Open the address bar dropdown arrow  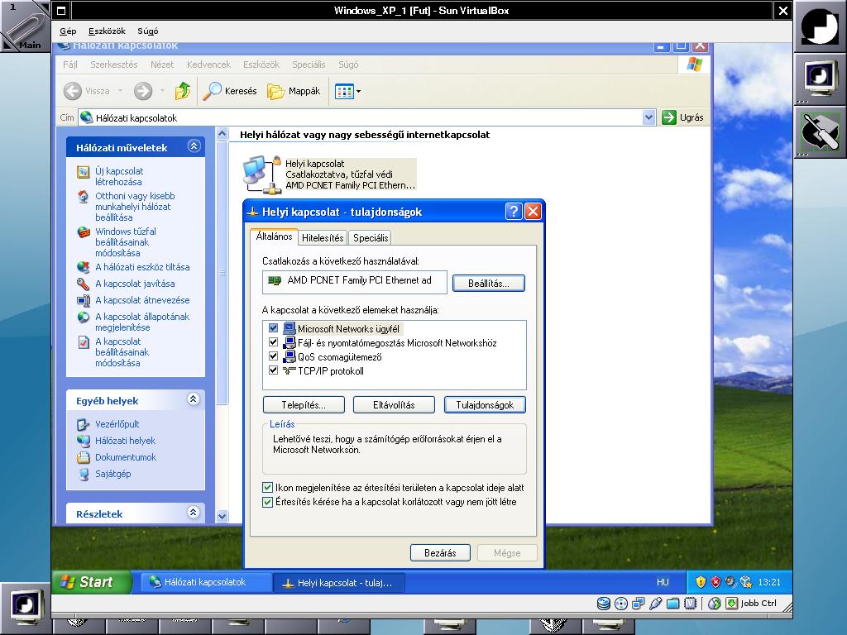point(648,117)
